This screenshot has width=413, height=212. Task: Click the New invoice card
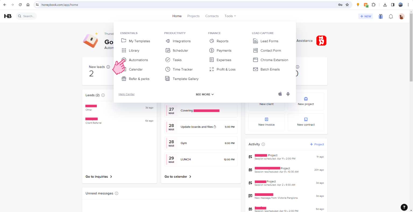point(266,122)
